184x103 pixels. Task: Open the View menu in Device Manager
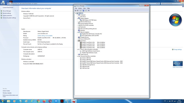(x=84, y=8)
